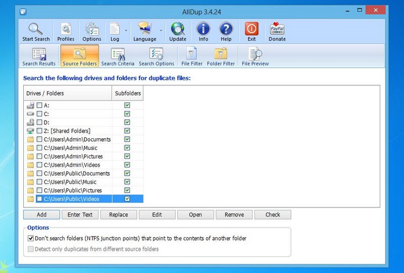
Task: Open the Language toolbar icon
Action: [x=144, y=29]
